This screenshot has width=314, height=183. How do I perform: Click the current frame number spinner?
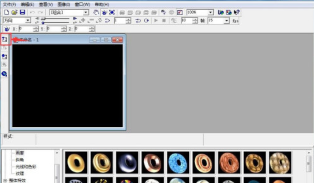click(x=128, y=21)
